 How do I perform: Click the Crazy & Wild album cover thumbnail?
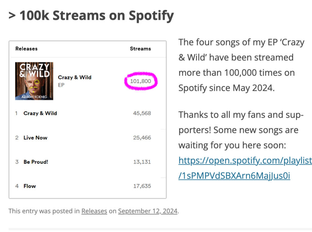[x=34, y=81]
